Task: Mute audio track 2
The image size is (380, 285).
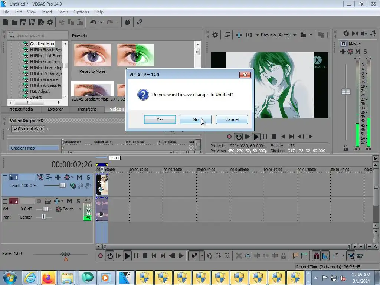Action: click(x=69, y=201)
